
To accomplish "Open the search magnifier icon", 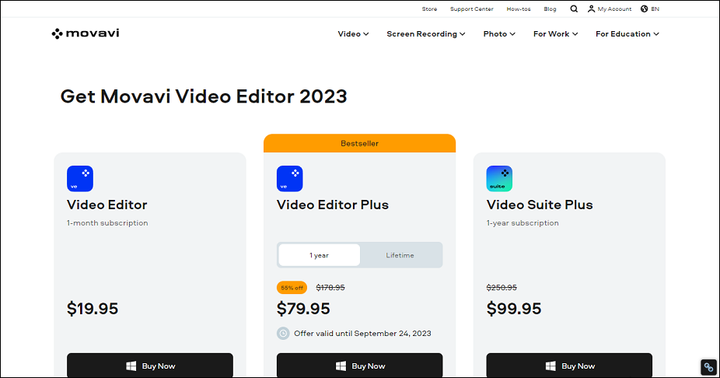I will (x=574, y=9).
